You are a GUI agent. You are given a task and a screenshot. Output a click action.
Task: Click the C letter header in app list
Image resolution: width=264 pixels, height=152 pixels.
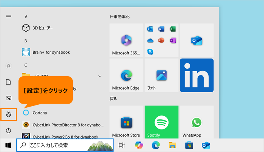tap(26, 65)
